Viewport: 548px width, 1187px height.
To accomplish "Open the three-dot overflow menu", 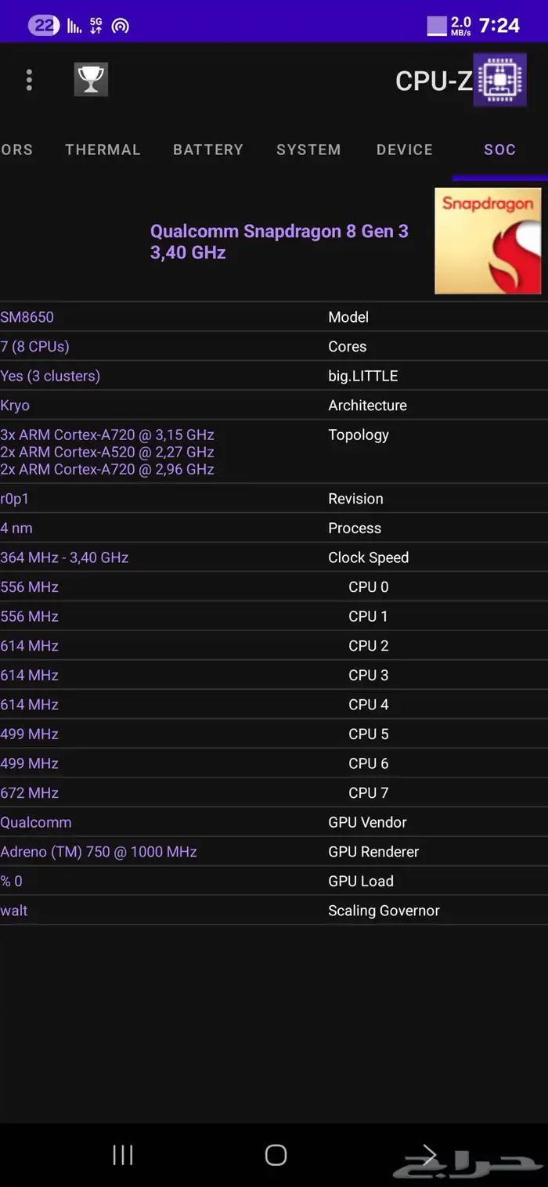I will [29, 80].
